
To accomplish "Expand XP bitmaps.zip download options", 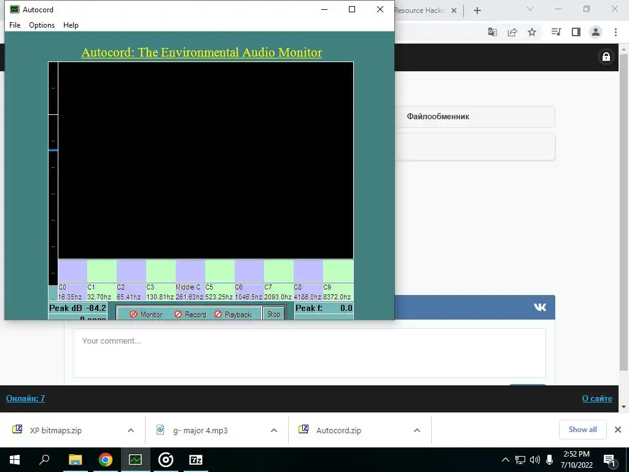I will [x=130, y=430].
